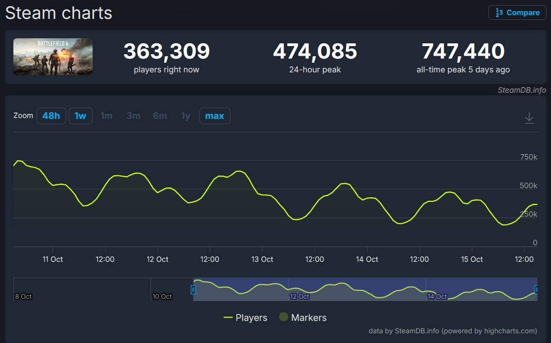
Task: Toggle the Markers series in legend
Action: coord(309,318)
